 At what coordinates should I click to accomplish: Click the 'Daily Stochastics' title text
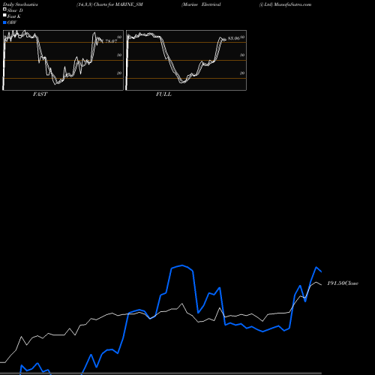coord(20,4)
